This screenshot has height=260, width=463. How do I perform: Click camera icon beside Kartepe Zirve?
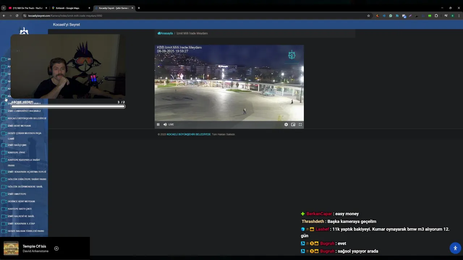point(4,153)
